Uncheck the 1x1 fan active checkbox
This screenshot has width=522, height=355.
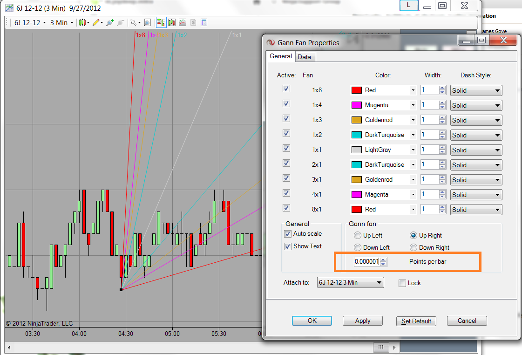coord(286,148)
